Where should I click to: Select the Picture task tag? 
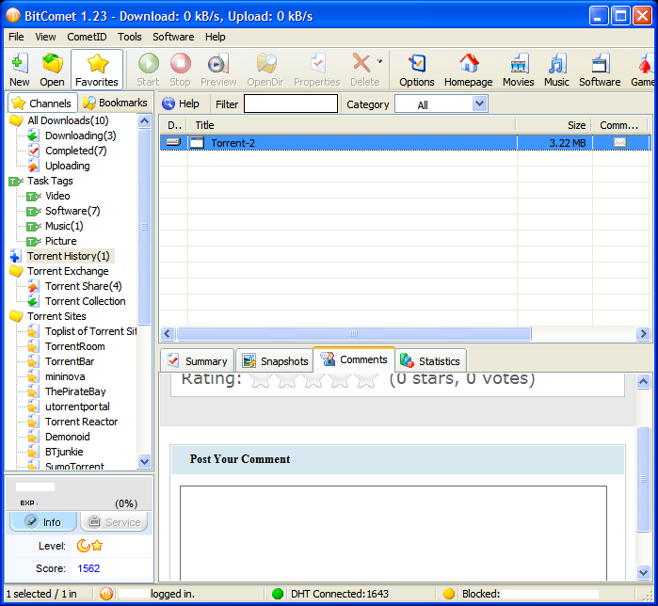[61, 242]
